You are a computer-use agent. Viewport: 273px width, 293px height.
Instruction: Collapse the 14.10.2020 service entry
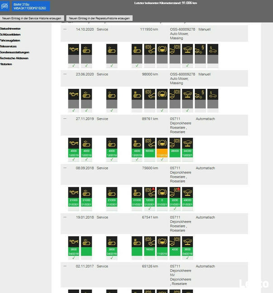click(x=65, y=29)
